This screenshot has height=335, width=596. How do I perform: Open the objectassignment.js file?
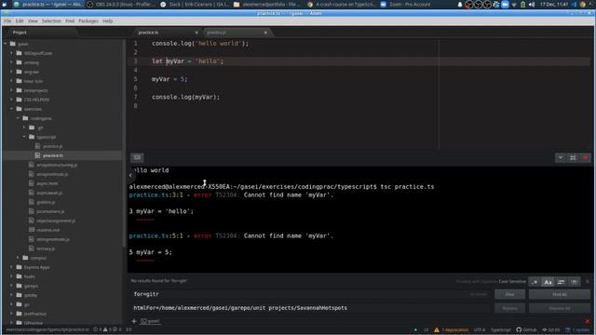pos(56,221)
